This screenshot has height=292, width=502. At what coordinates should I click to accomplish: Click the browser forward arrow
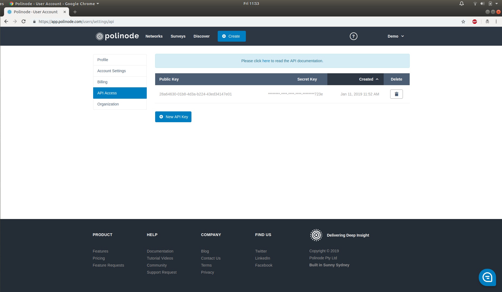coord(15,21)
